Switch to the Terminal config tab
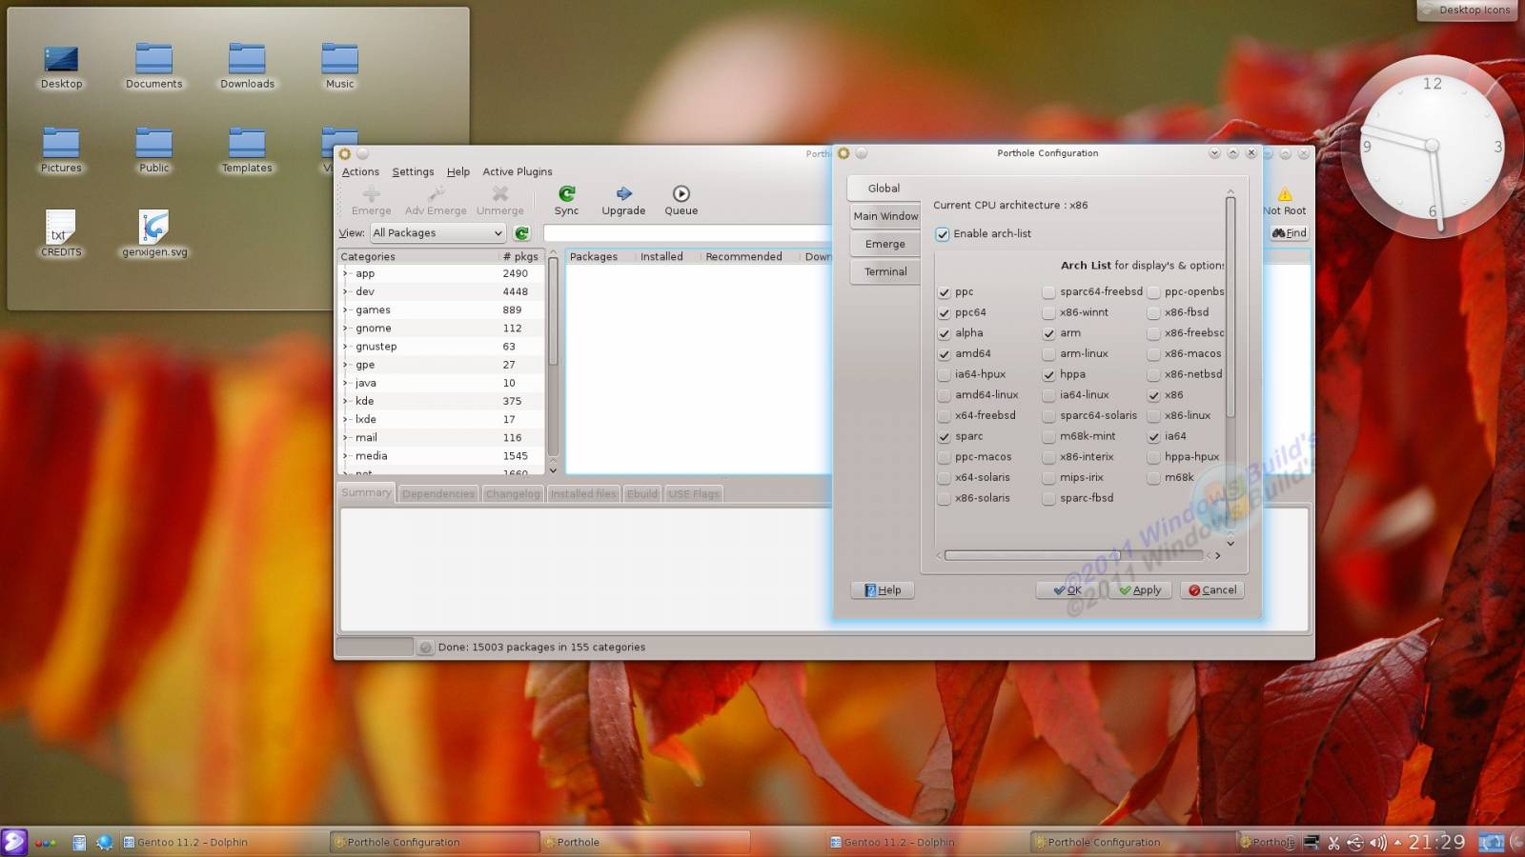The height and width of the screenshot is (857, 1525). pyautogui.click(x=885, y=271)
